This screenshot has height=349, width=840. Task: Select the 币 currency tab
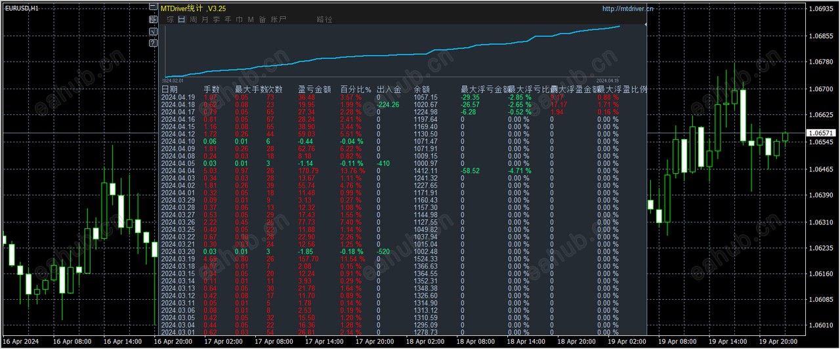(x=239, y=20)
